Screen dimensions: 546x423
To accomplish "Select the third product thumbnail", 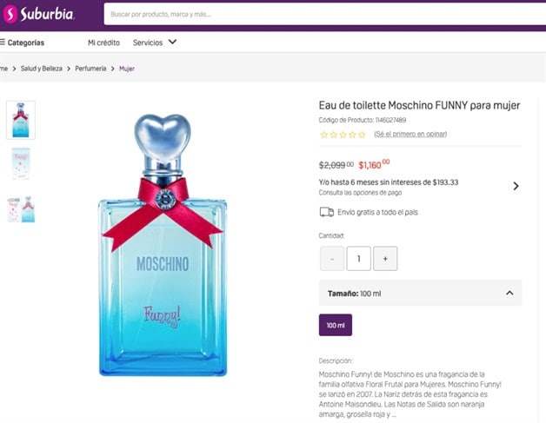I will click(x=21, y=209).
